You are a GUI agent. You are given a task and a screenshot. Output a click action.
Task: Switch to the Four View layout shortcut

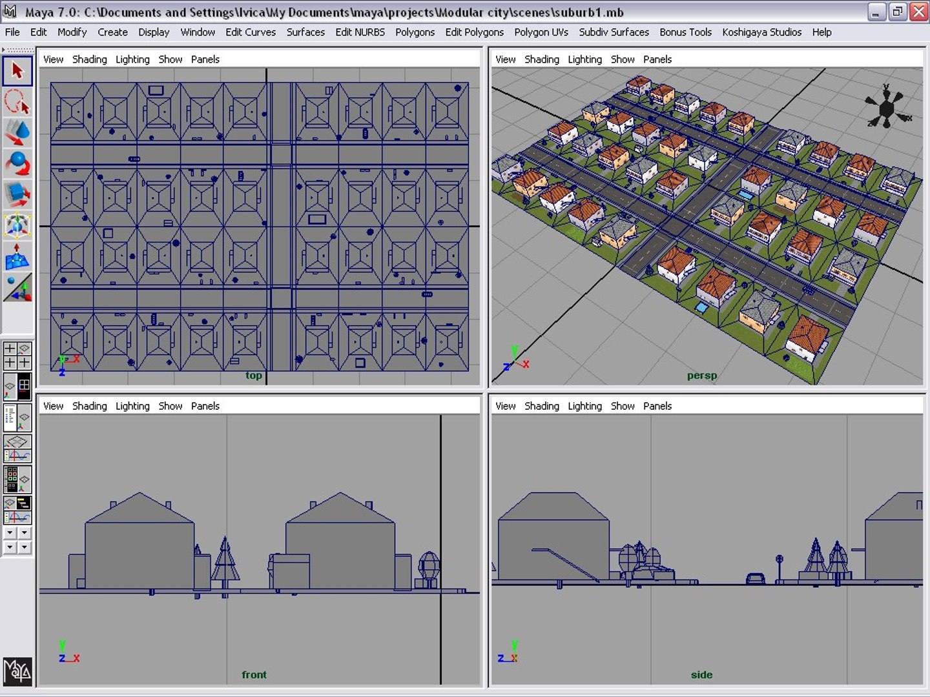[x=17, y=356]
